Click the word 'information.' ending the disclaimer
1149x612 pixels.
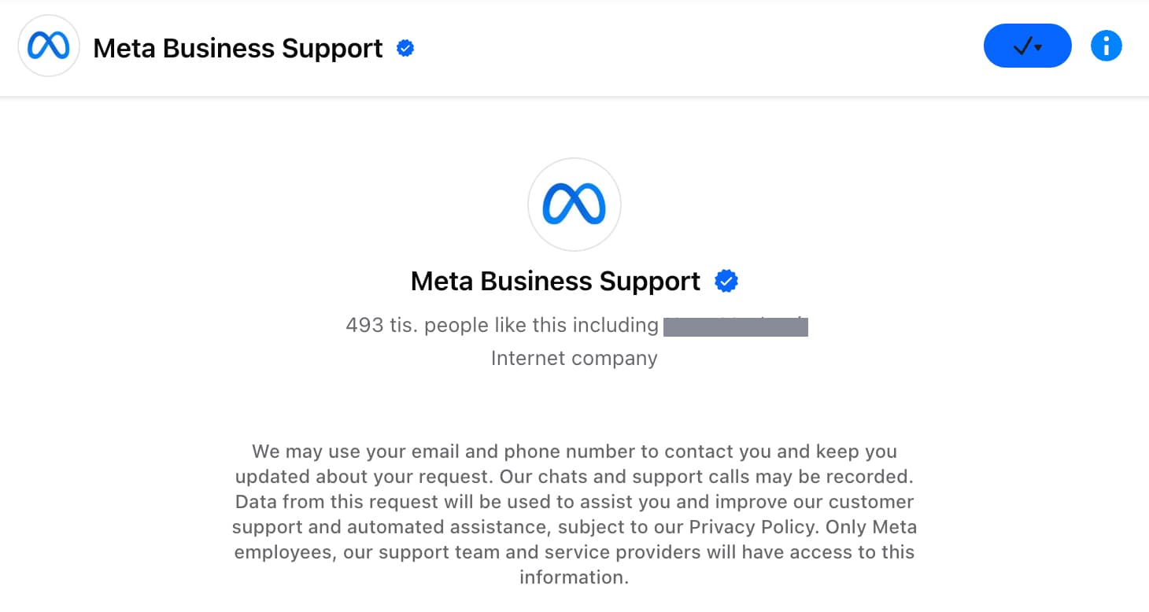(574, 577)
